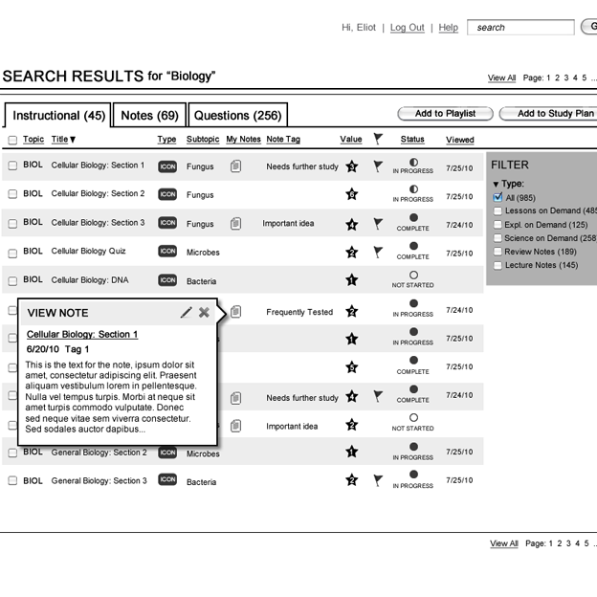Open note icon for Cellular Biology: Section 3

point(235,224)
